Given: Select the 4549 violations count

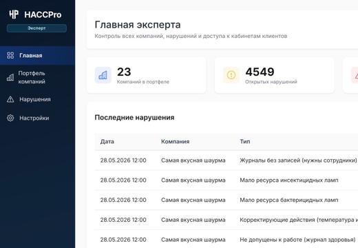Looking at the screenshot, I should coord(260,72).
